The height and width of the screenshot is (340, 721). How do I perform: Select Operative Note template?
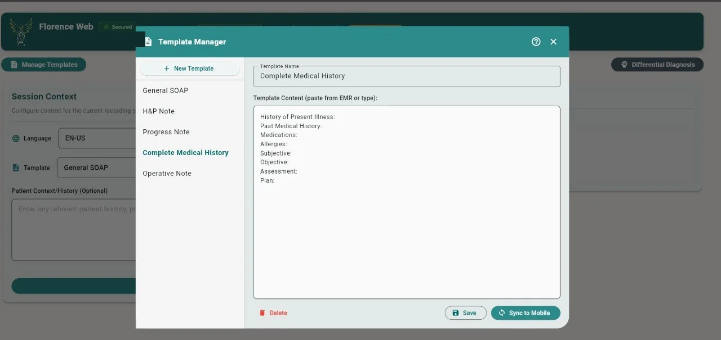click(190, 174)
